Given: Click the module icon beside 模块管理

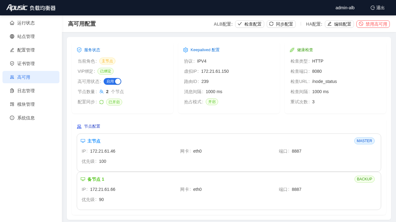Looking at the screenshot, I should [12, 104].
